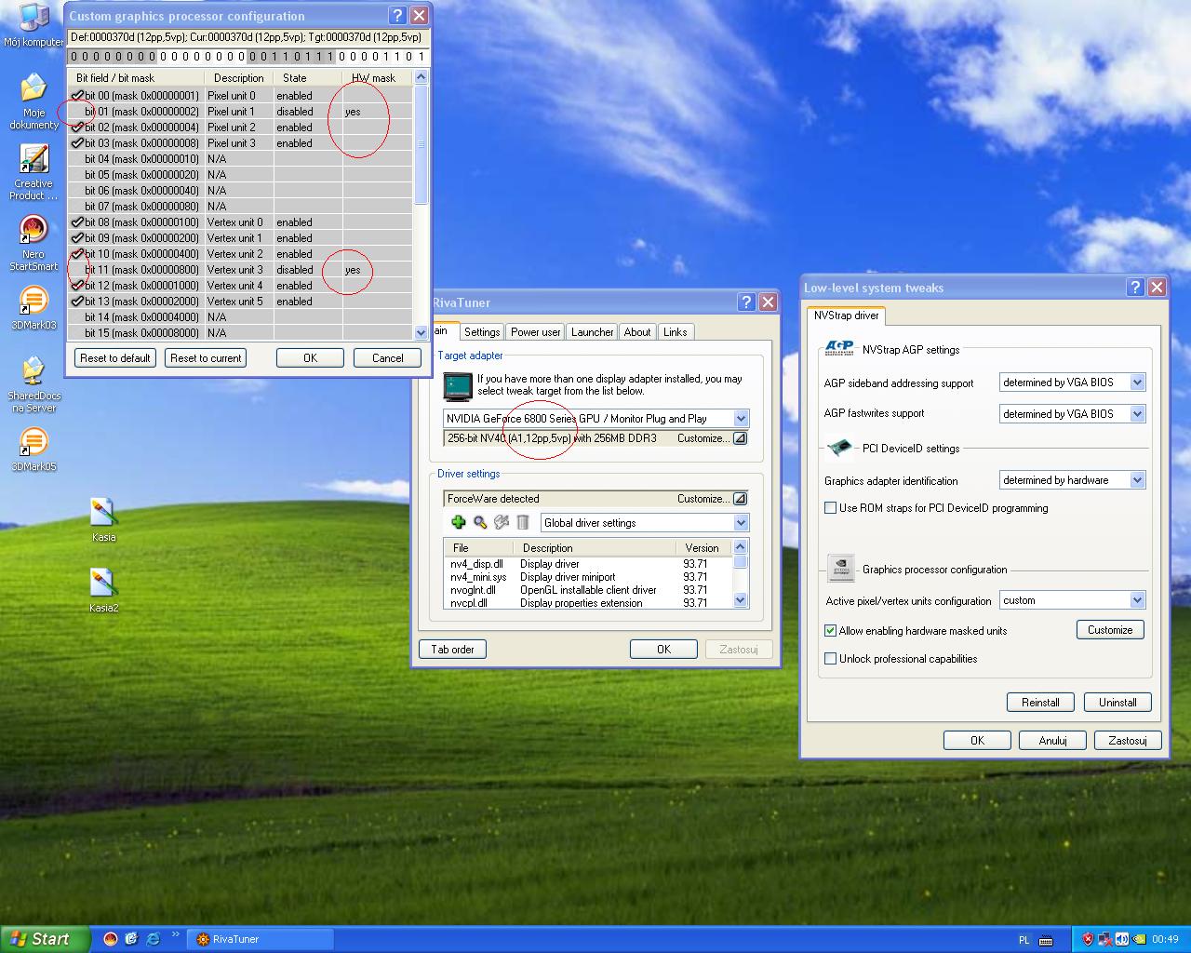1191x953 pixels.
Task: Open the security shield tray icon
Action: point(1089,939)
